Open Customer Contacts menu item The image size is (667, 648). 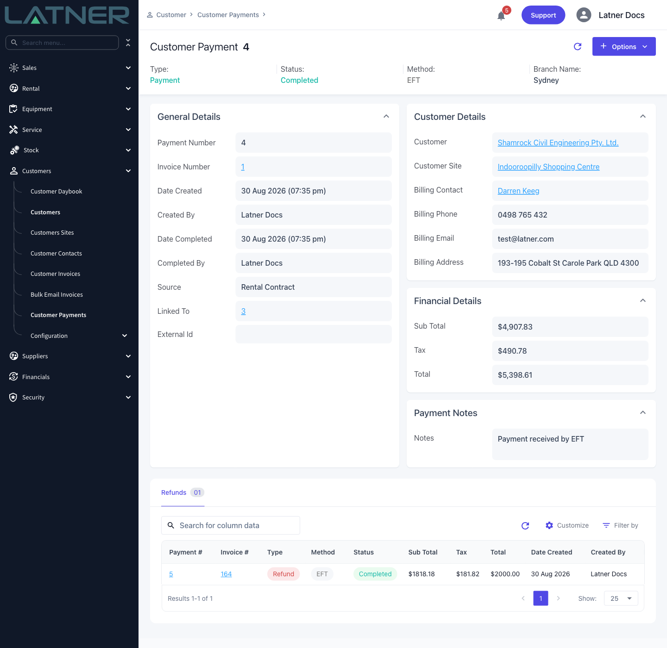pos(56,254)
